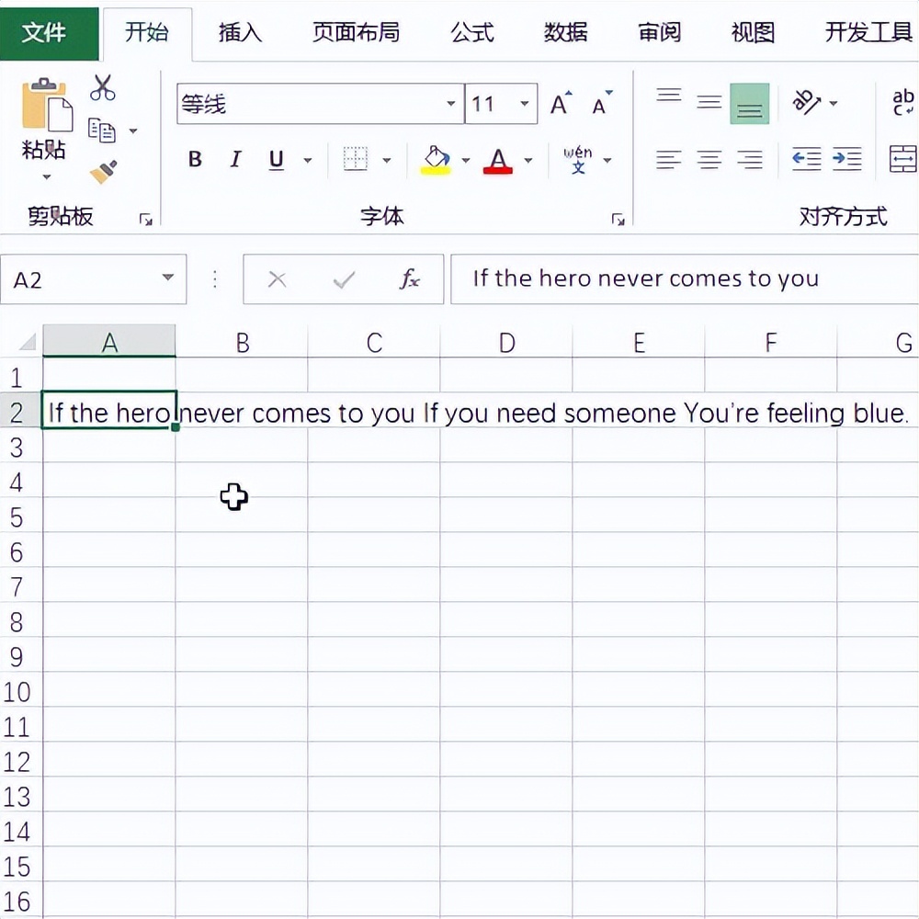
Task: Switch to the 页面布局 tab
Action: 356,32
